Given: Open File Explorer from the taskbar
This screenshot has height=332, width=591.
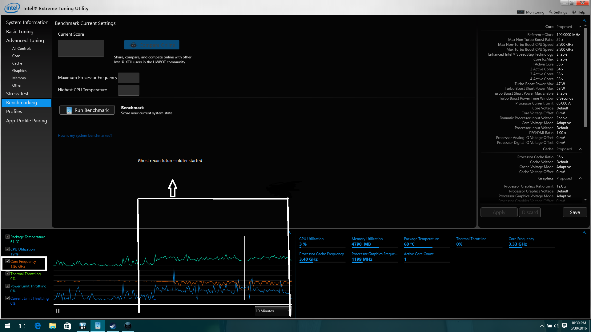Looking at the screenshot, I should tap(53, 326).
